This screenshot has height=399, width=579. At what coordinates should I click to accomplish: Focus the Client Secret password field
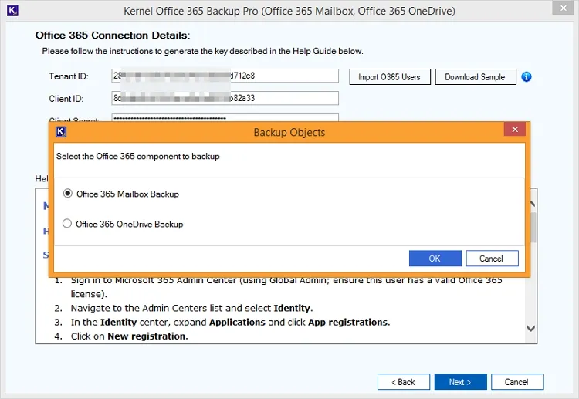click(x=225, y=118)
